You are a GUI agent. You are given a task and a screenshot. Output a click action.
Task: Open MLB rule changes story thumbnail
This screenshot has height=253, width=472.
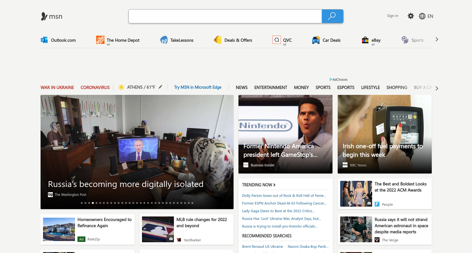coord(158,229)
